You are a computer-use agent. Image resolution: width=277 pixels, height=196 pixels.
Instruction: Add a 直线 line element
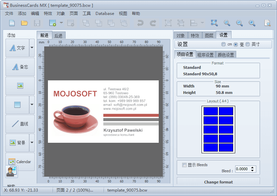pyautogui.click(x=20, y=124)
